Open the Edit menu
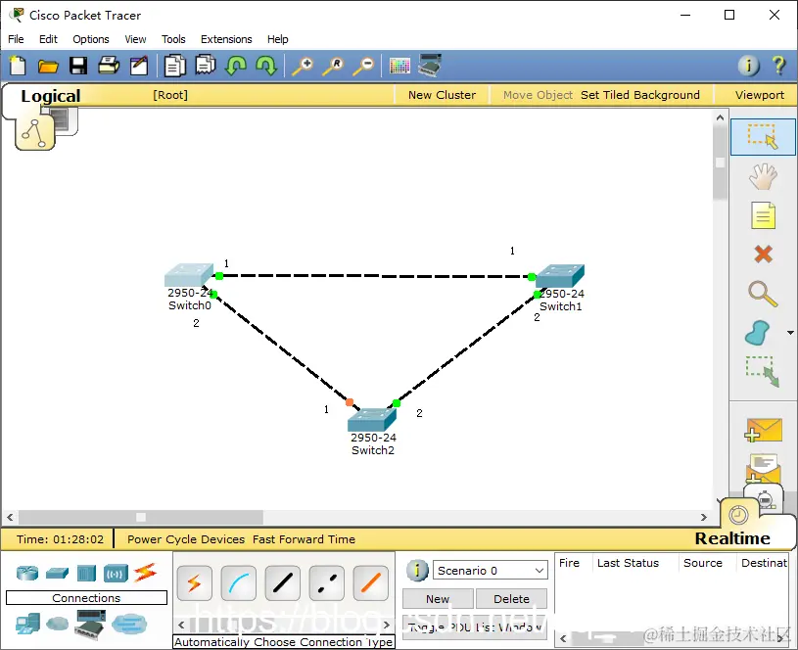Screen dimensions: 798x650 pos(48,39)
